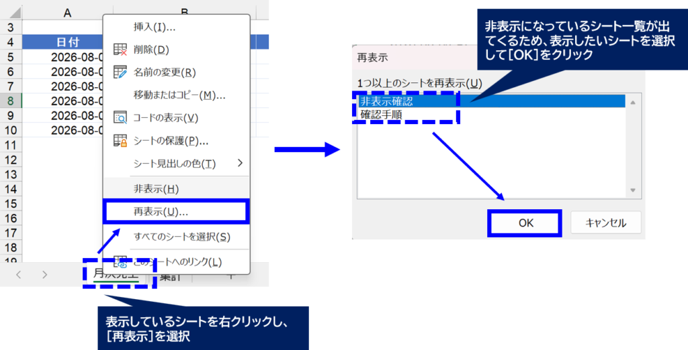Click the キャンセル button

[606, 223]
